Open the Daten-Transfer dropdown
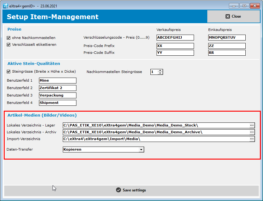263x201 pixels. point(141,150)
